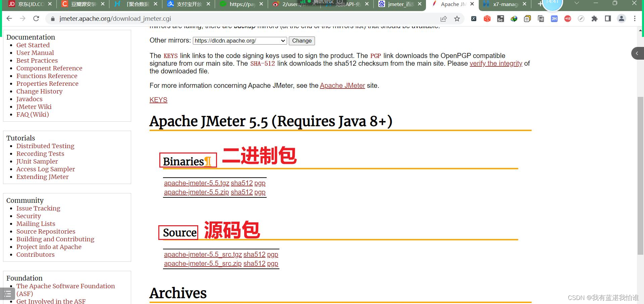The width and height of the screenshot is (644, 304).
Task: Click the IDM download extension icon
Action: [x=515, y=19]
